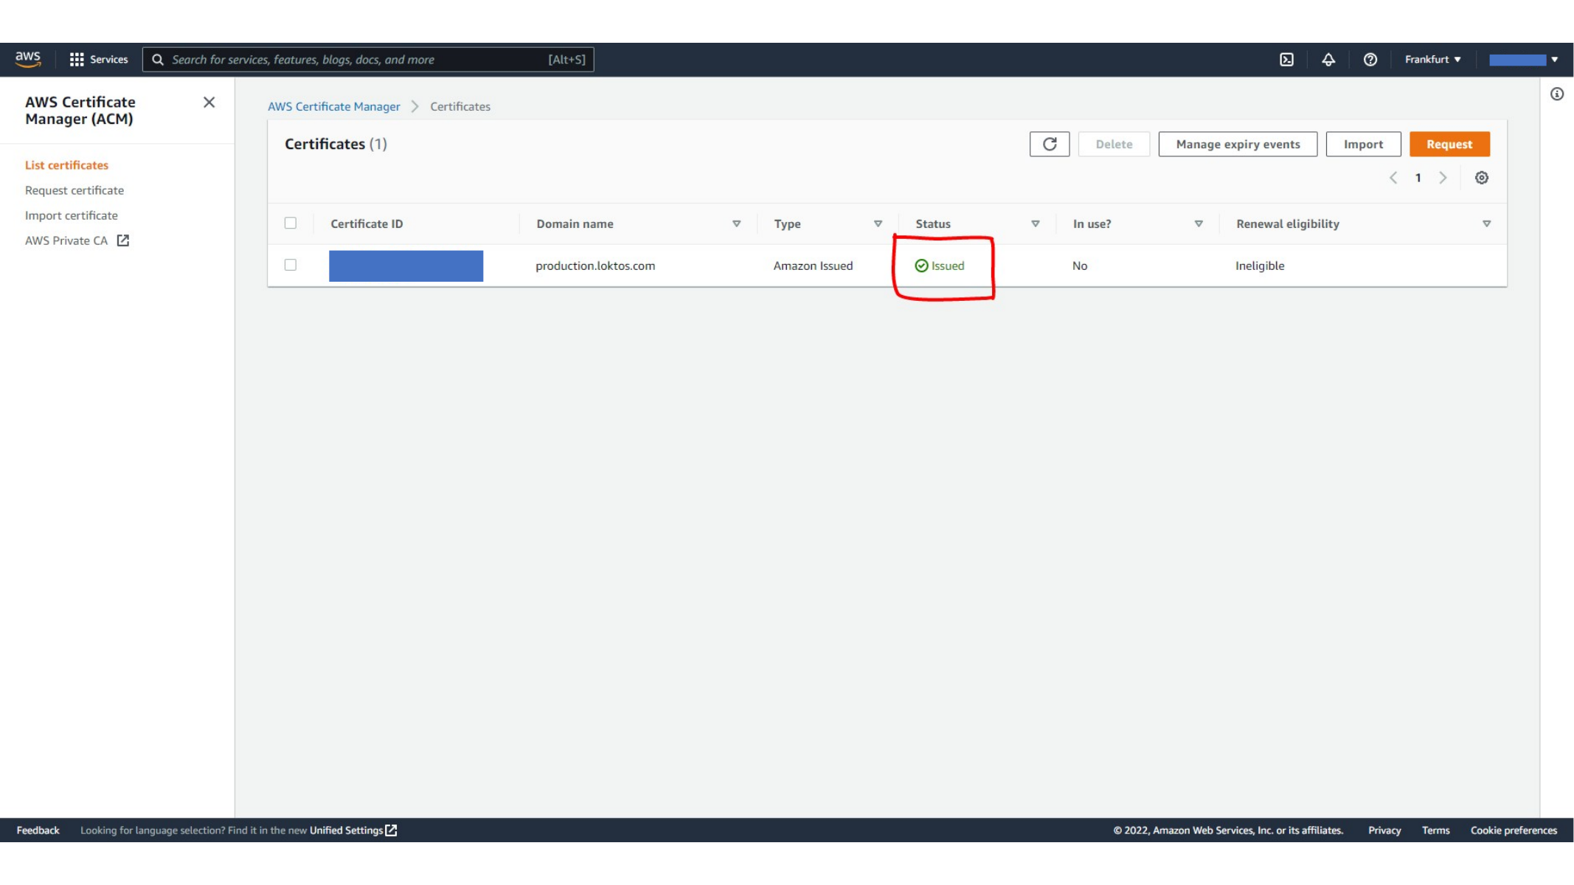1574x885 pixels.
Task: Click the Issued status cell
Action: pos(940,266)
